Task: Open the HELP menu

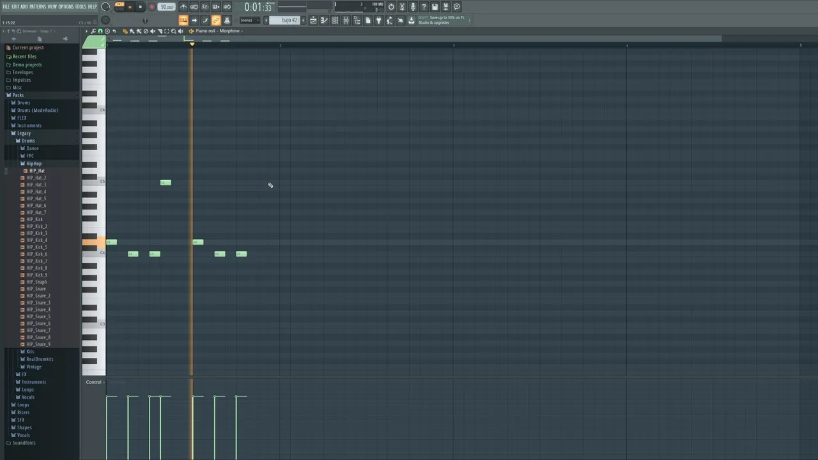Action: point(93,6)
